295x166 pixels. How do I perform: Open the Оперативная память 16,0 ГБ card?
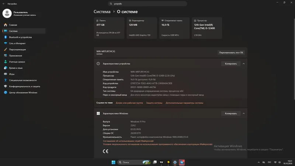point(174,28)
